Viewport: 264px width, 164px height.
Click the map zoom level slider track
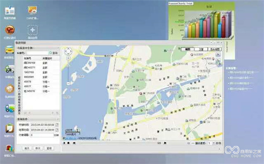click(68, 71)
